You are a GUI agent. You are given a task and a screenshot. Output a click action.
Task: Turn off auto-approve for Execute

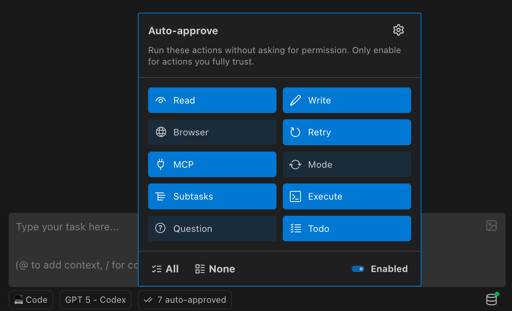click(x=347, y=196)
